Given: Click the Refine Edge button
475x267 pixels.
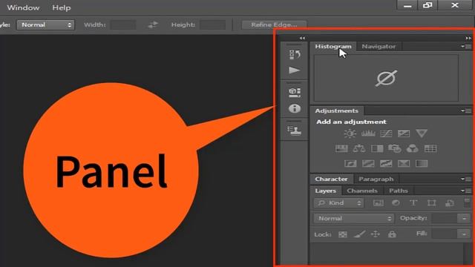Looking at the screenshot, I should pos(274,24).
